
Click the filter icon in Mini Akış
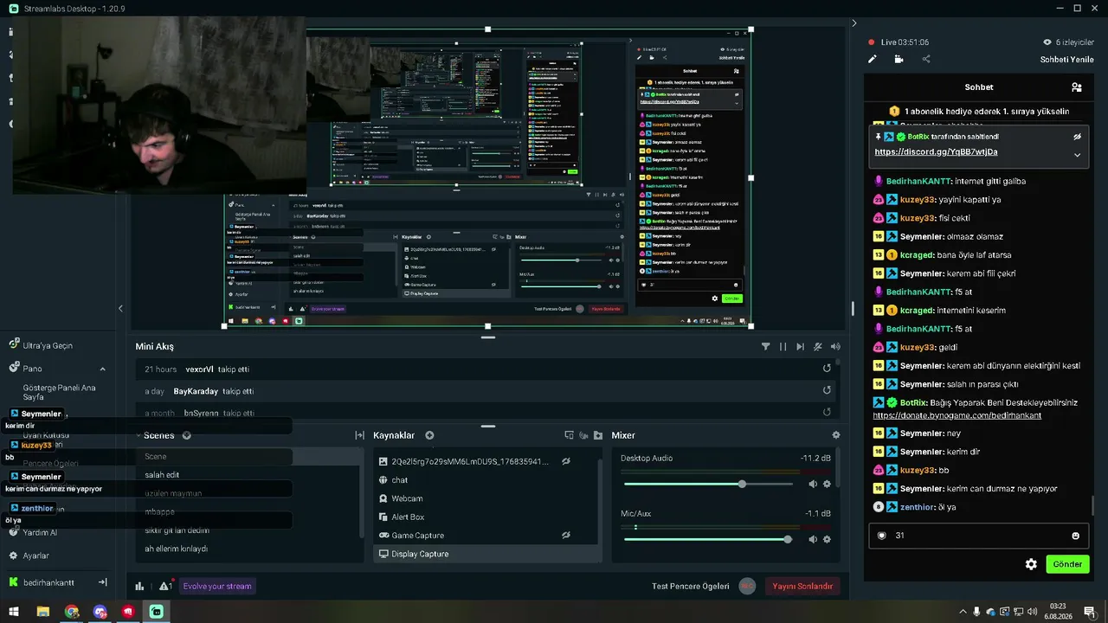pos(765,347)
